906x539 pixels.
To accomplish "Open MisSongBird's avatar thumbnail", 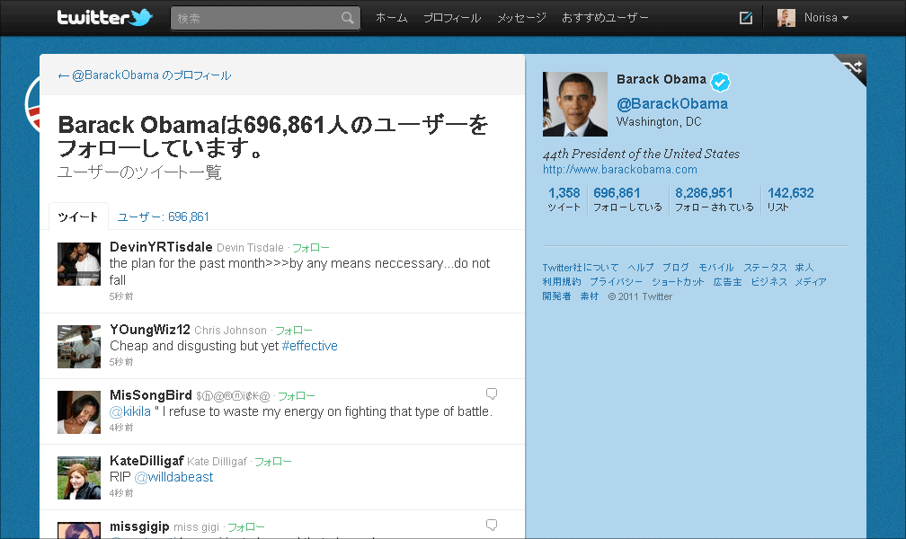I will tap(79, 412).
